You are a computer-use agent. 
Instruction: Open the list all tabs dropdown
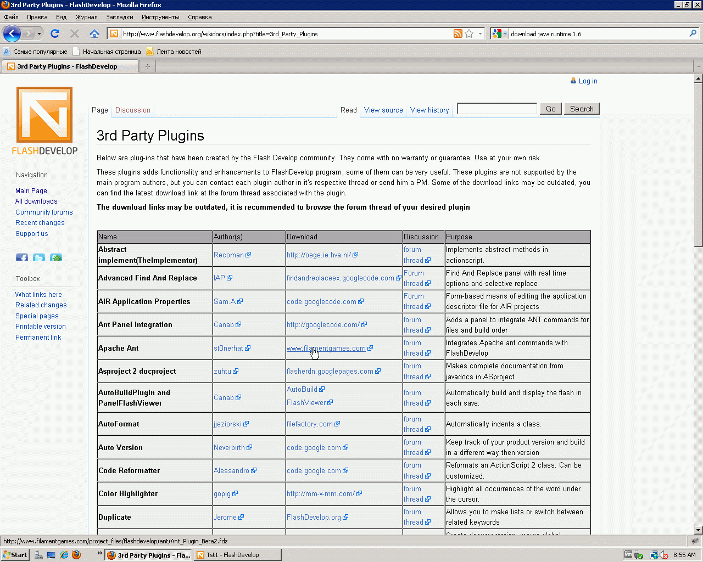pyautogui.click(x=698, y=66)
